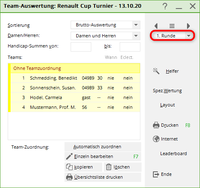Click the next round right arrow icon

pos(188,26)
